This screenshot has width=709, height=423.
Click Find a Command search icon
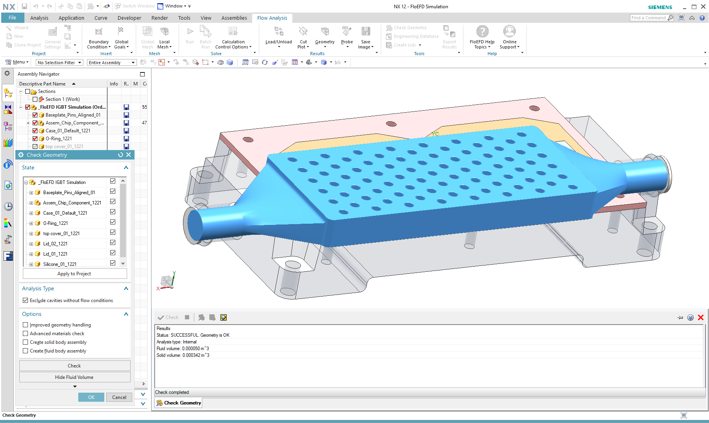[670, 18]
